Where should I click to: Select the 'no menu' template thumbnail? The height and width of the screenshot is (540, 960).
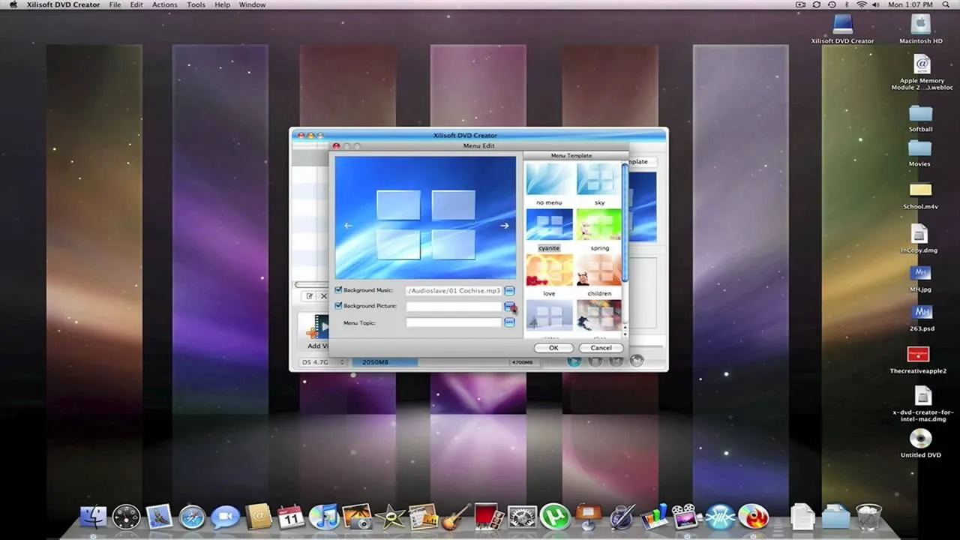point(549,179)
